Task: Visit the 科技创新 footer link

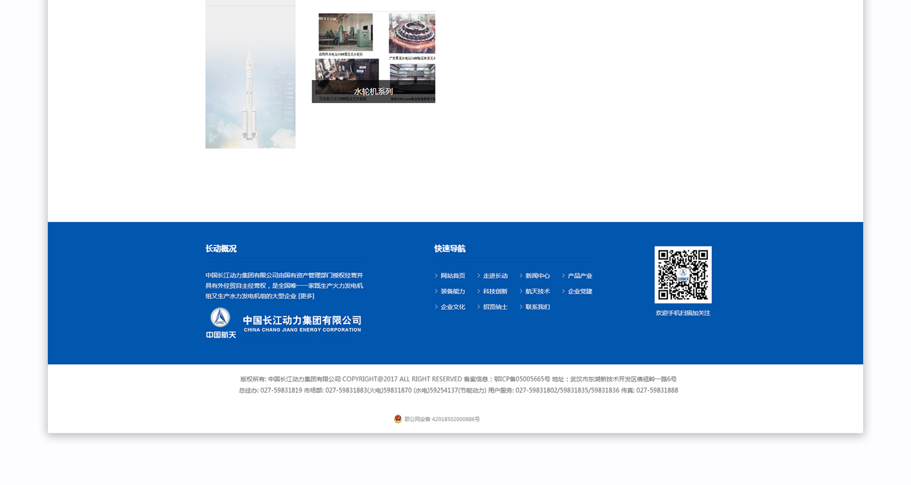Action: 495,291
